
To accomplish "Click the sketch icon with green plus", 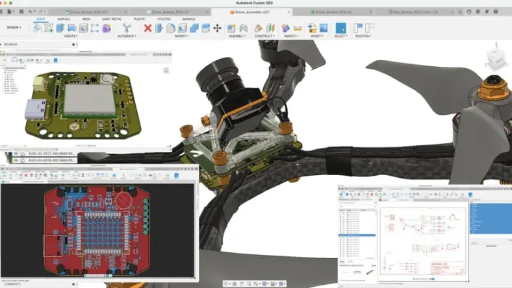I will (x=49, y=28).
